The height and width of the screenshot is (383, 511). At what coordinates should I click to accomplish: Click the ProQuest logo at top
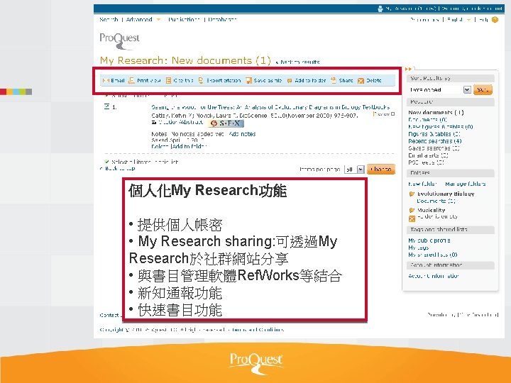[x=119, y=40]
